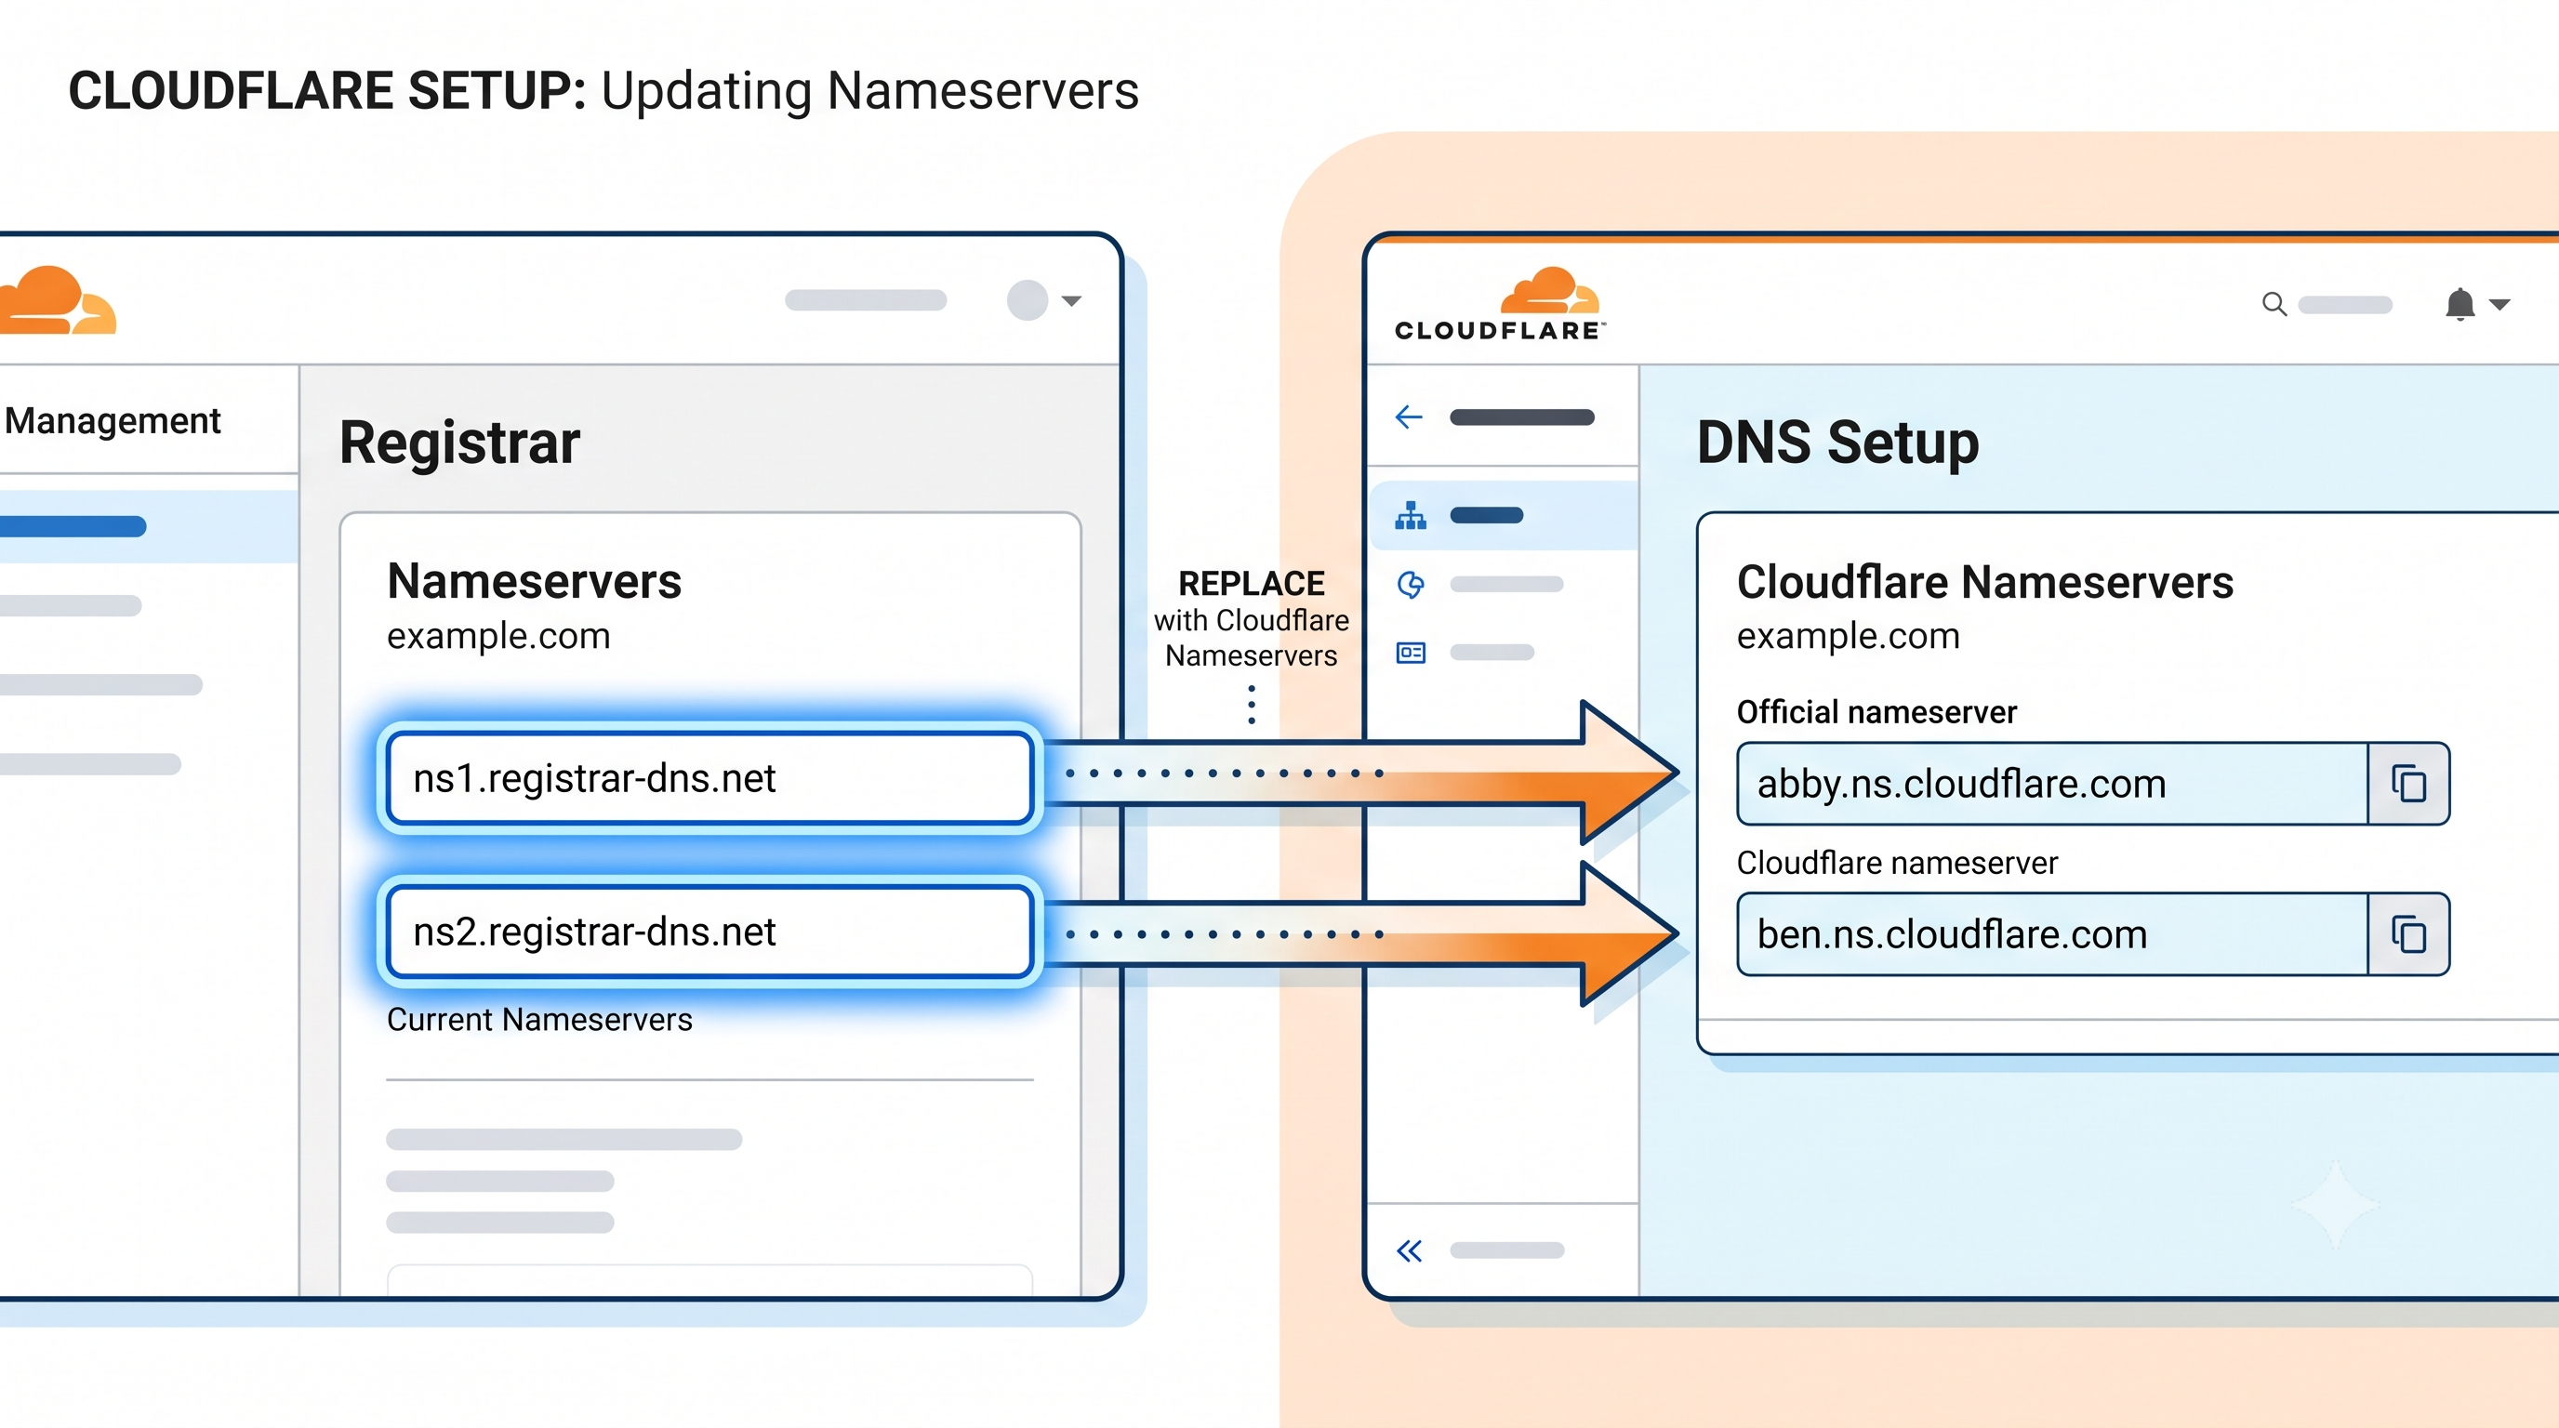
Task: Click the 'Current Nameservers' label
Action: 539,1020
